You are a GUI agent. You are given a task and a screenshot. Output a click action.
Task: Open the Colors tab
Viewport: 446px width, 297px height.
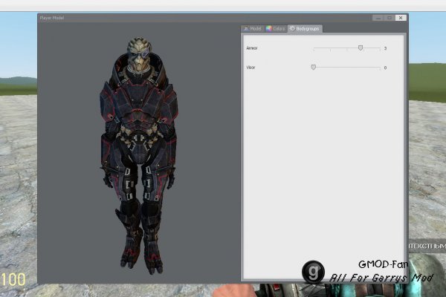pos(275,29)
